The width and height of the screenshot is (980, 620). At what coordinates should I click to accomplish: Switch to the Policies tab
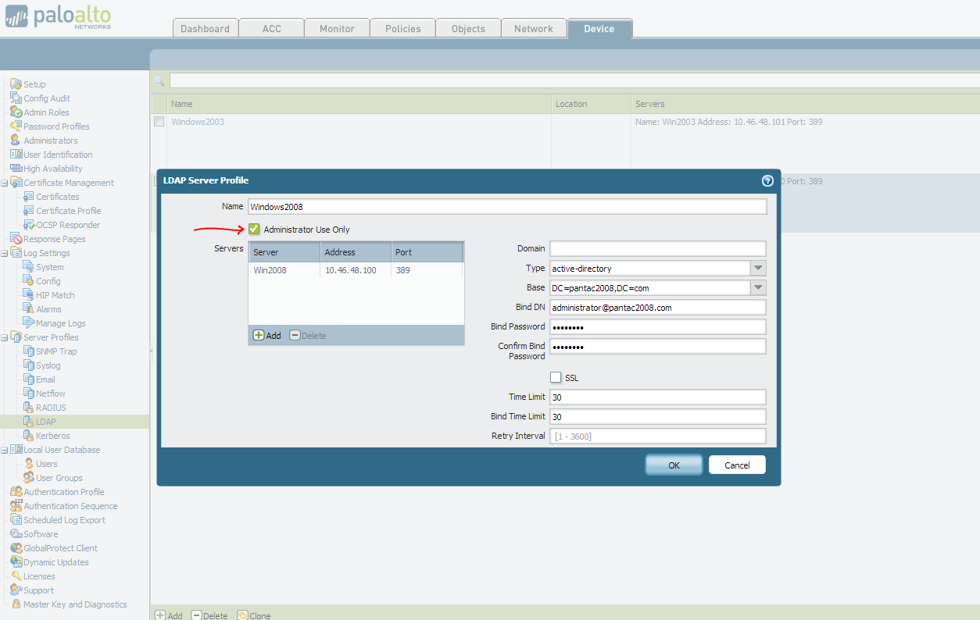pos(402,29)
